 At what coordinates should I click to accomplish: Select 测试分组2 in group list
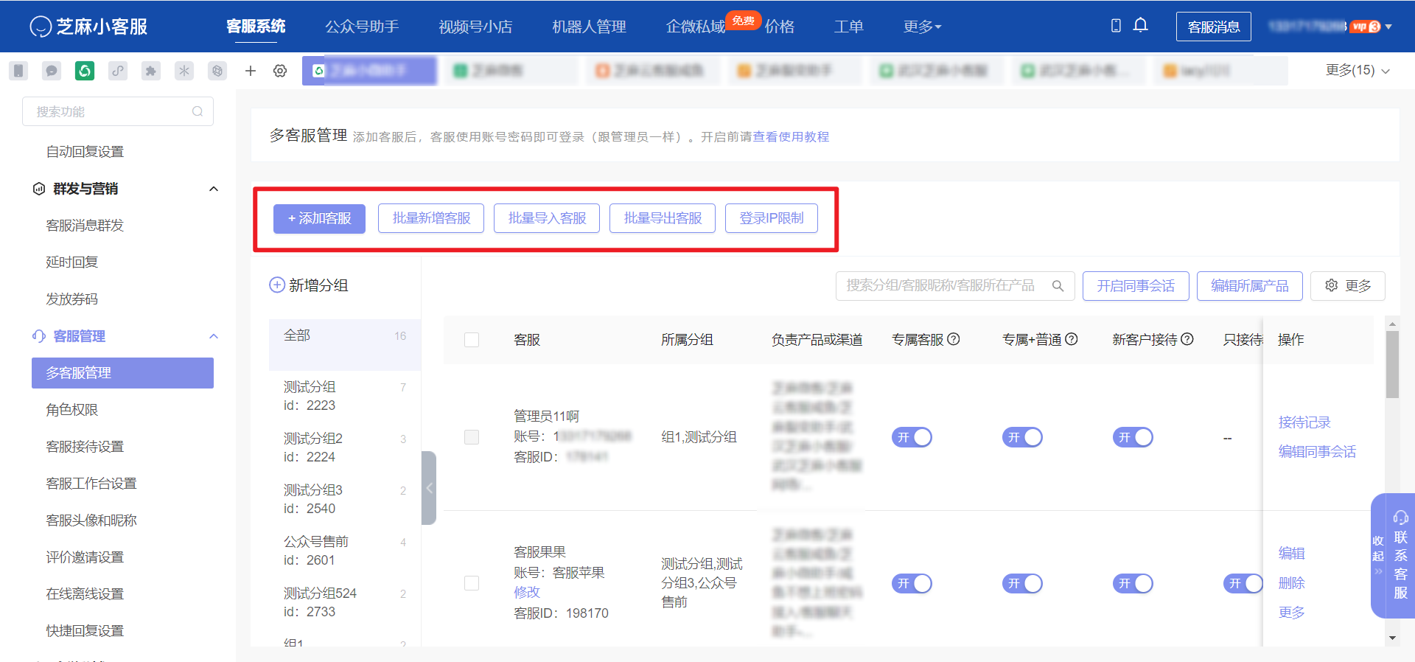344,447
